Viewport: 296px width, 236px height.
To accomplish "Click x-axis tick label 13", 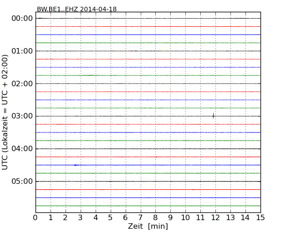I will 230,217.
